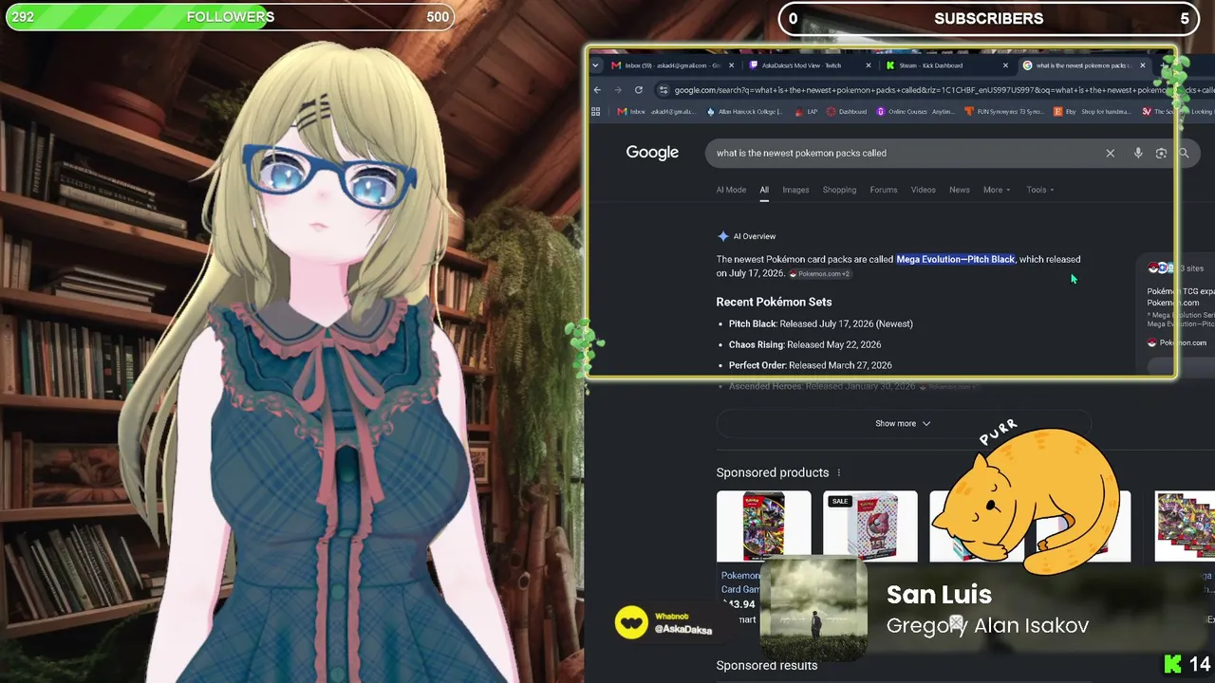The height and width of the screenshot is (683, 1215).
Task: Click the Kick viewer count icon
Action: point(1173,664)
